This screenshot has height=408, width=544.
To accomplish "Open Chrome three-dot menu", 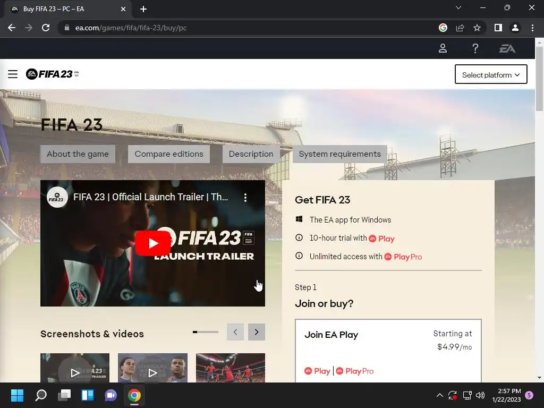I will [532, 28].
